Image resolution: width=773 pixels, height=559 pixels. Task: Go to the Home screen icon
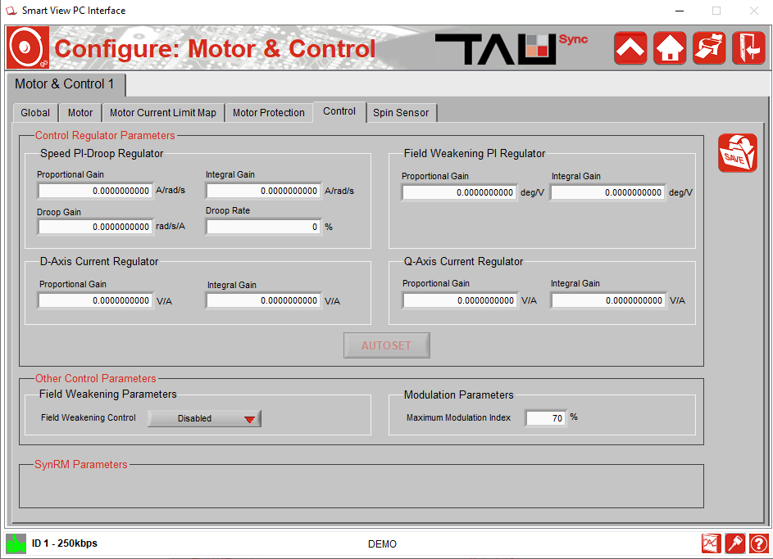670,48
